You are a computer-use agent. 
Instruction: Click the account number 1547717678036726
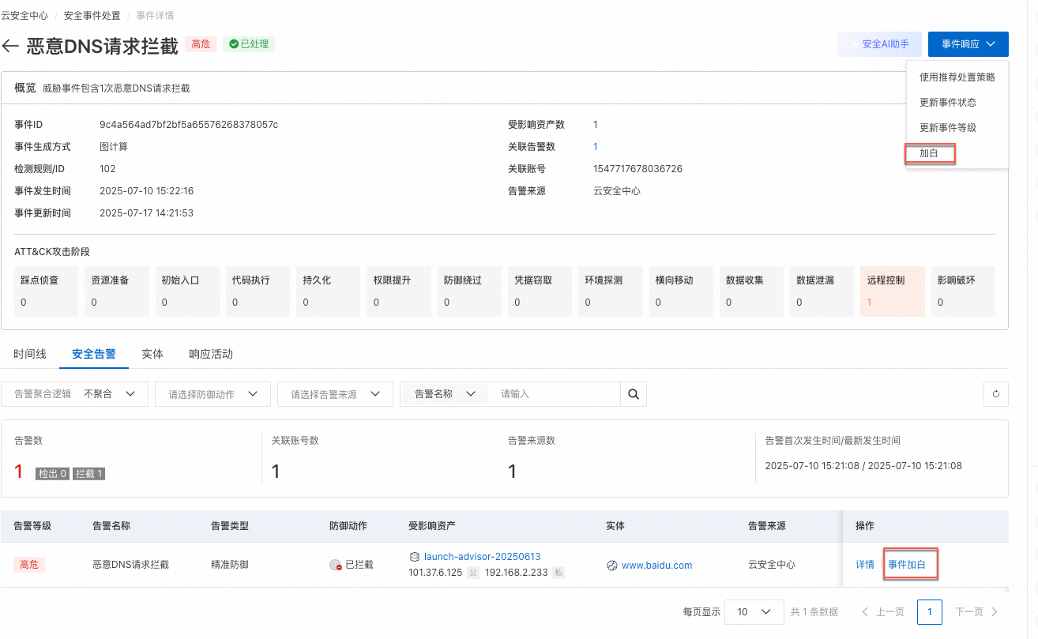(637, 169)
